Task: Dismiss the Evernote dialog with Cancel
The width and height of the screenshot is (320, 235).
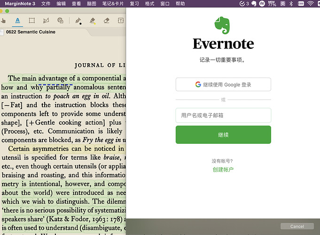Action: (297, 226)
